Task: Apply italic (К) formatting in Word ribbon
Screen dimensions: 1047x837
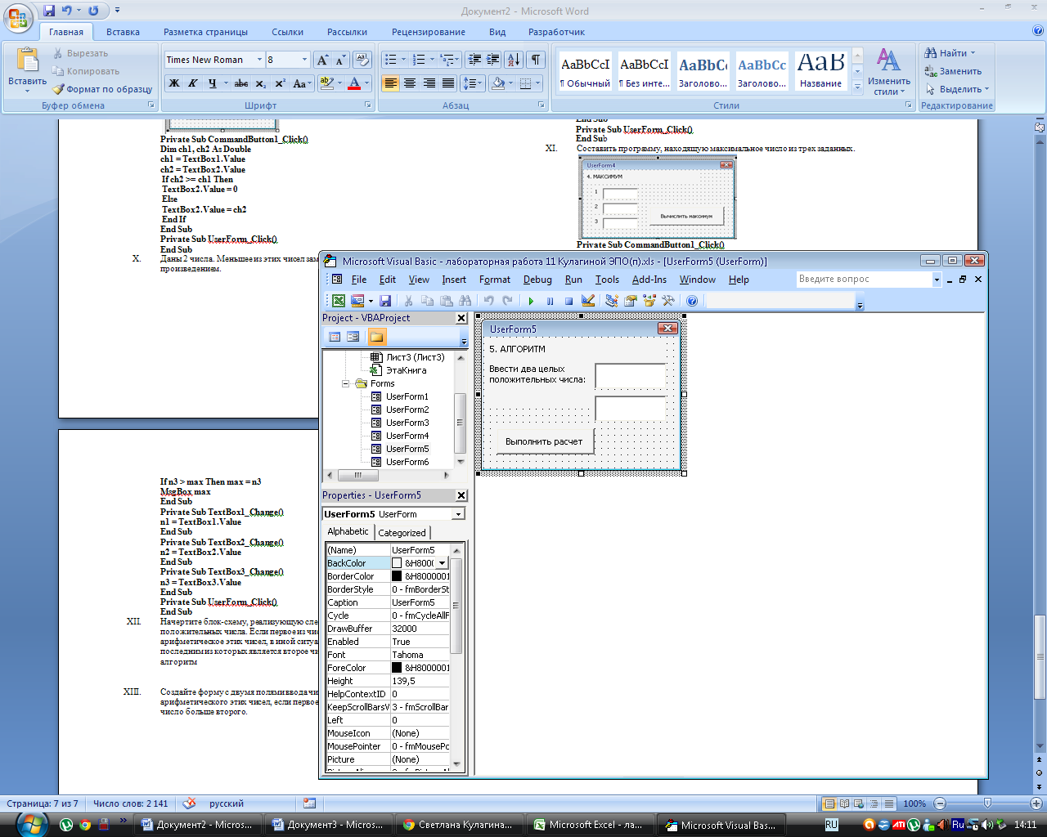Action: tap(193, 83)
